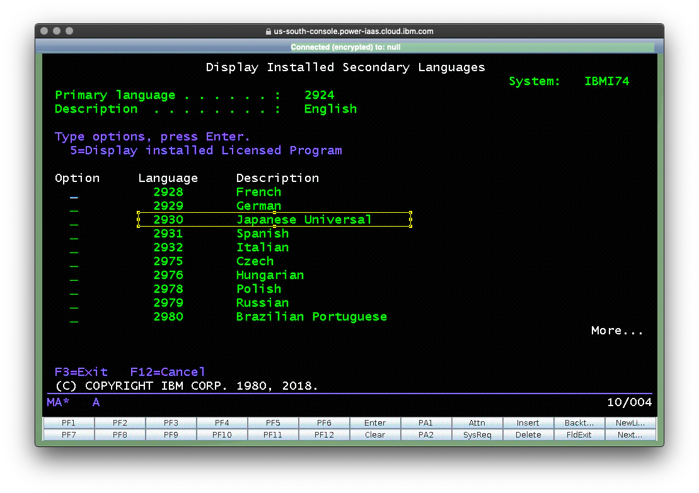Viewport: 699px width, 493px height.
Task: Click the Backt... key button
Action: point(579,422)
